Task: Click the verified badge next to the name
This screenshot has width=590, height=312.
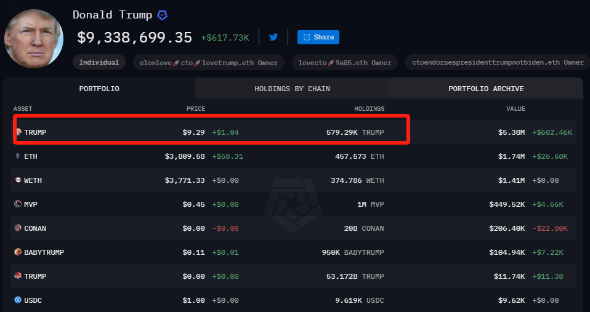Action: pos(162,15)
